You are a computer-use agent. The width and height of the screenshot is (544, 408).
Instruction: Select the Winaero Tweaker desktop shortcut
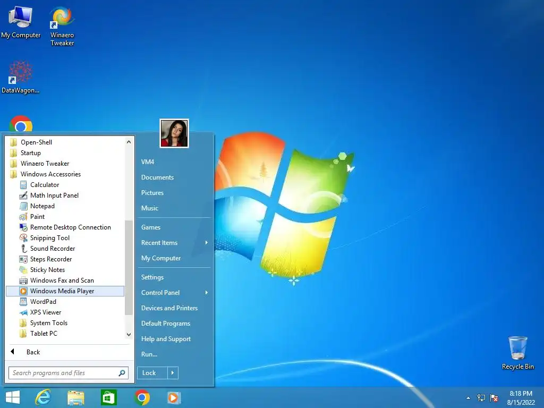[62, 27]
